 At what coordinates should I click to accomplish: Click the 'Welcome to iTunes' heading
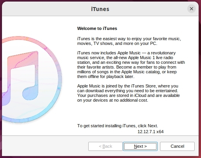click(x=97, y=28)
